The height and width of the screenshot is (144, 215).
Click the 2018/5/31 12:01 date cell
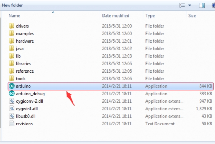pyautogui.click(x=117, y=41)
